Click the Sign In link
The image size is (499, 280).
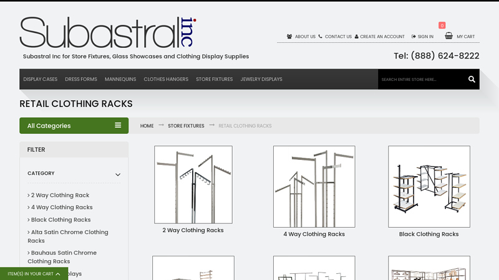(x=425, y=37)
